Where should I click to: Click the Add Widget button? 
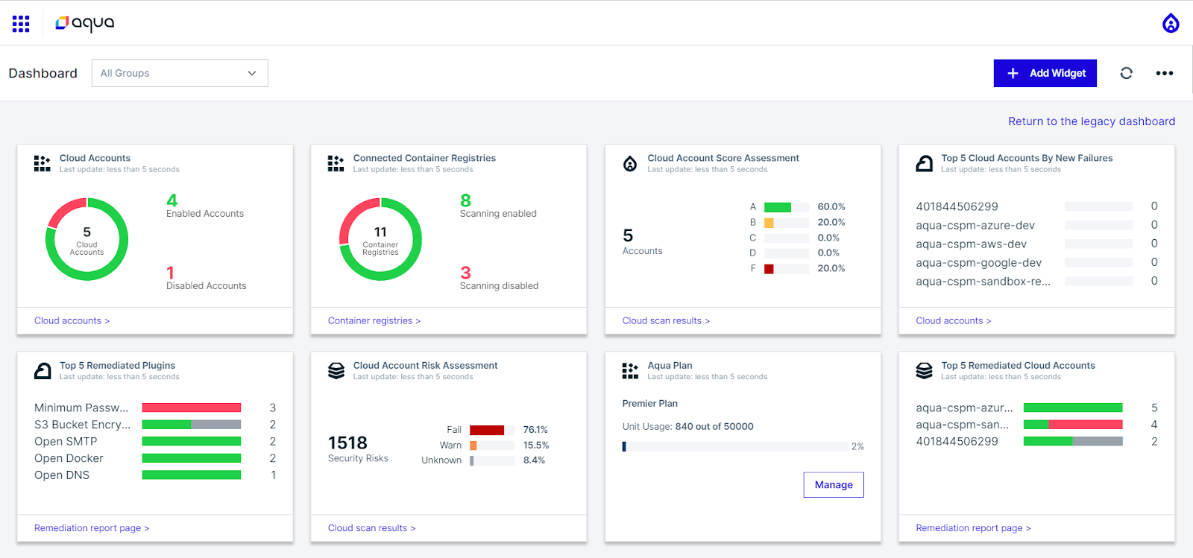click(1045, 73)
